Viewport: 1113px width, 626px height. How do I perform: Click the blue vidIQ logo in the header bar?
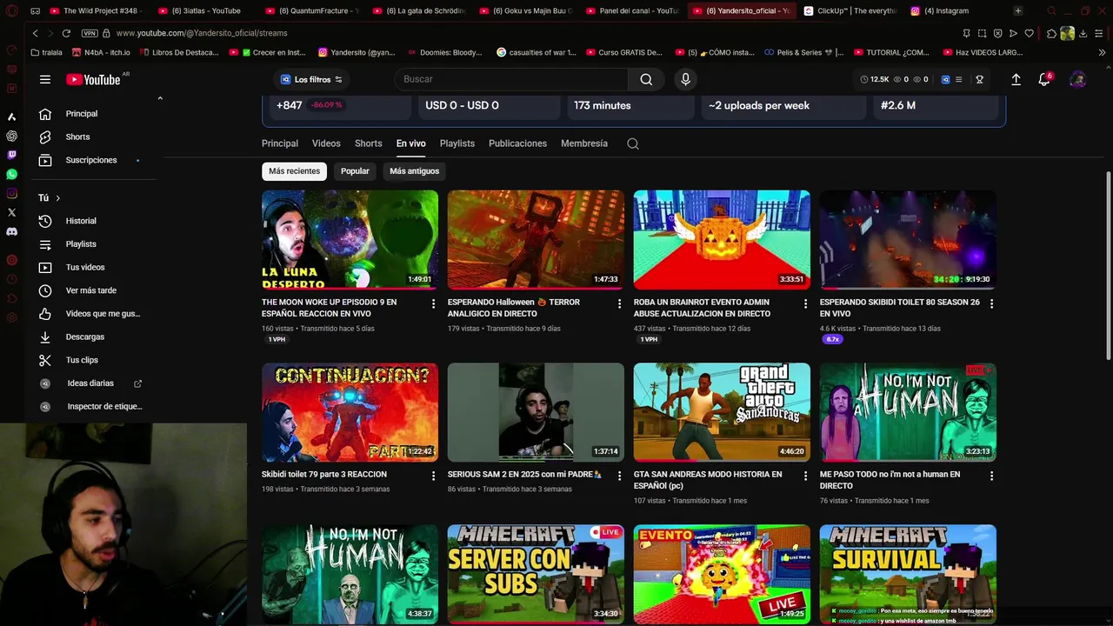tap(944, 79)
